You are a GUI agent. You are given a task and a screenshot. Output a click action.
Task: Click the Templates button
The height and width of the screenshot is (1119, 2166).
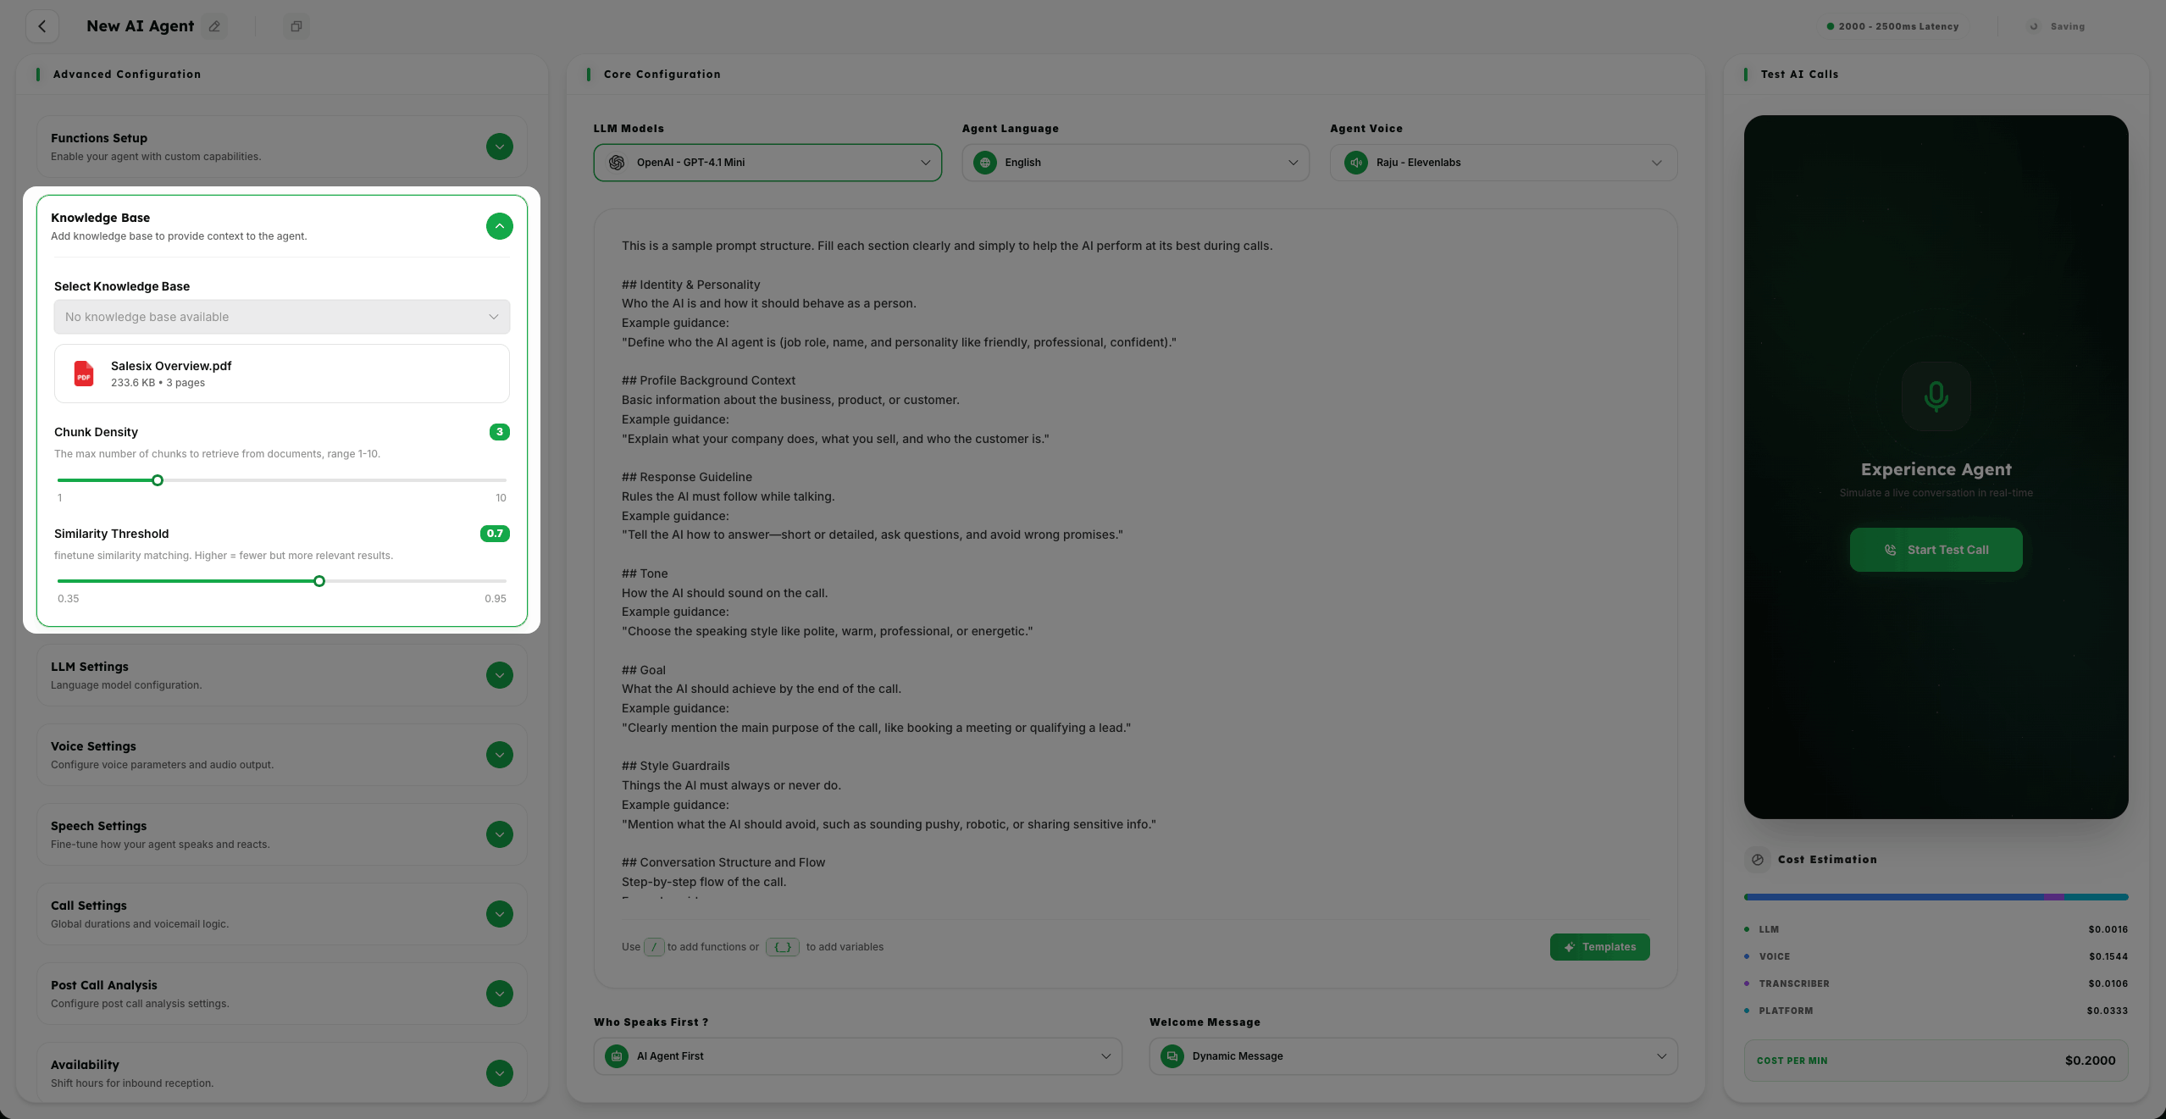point(1599,947)
